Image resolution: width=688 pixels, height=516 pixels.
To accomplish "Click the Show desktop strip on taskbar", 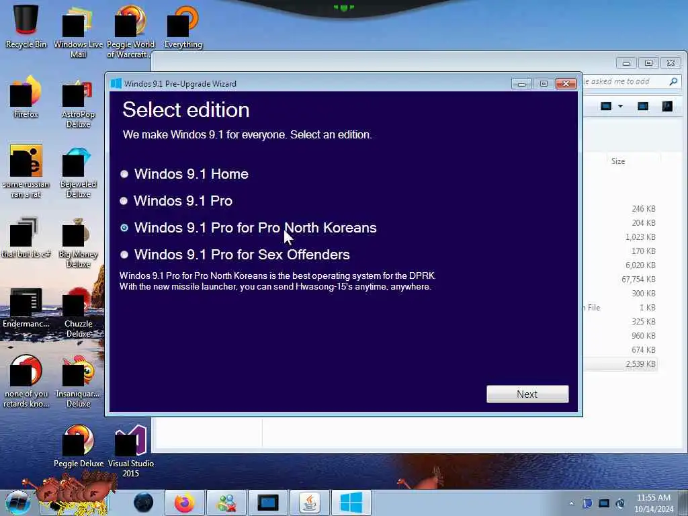I will (684, 503).
